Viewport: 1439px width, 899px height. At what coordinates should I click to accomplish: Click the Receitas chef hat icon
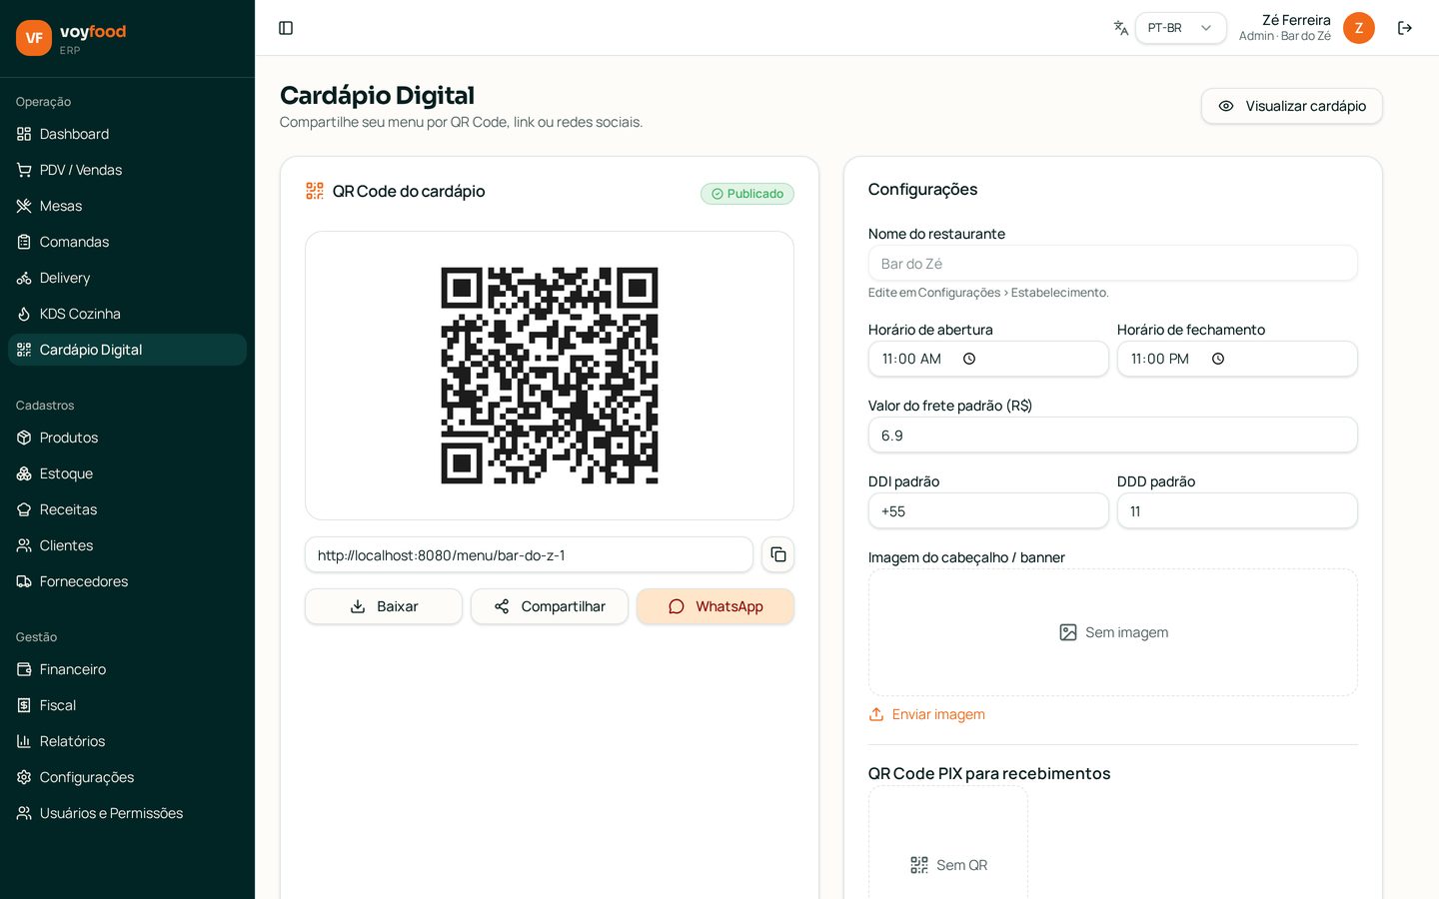24,509
